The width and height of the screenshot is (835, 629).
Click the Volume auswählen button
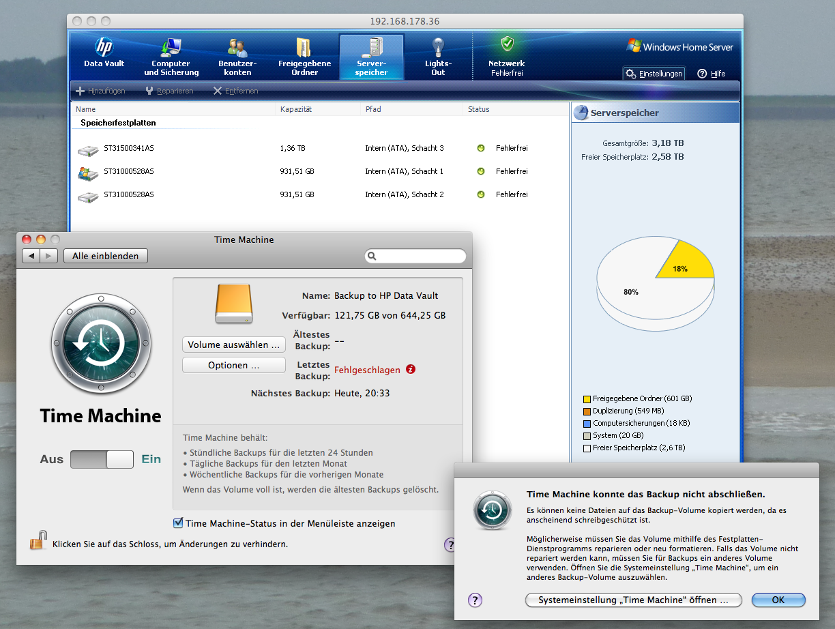[234, 345]
